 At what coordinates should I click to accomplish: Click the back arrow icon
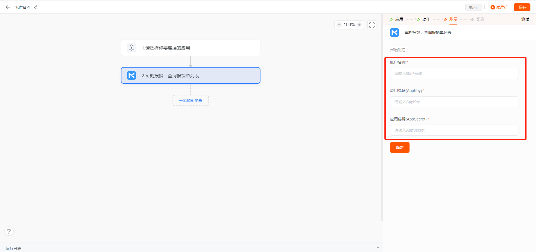(8, 7)
